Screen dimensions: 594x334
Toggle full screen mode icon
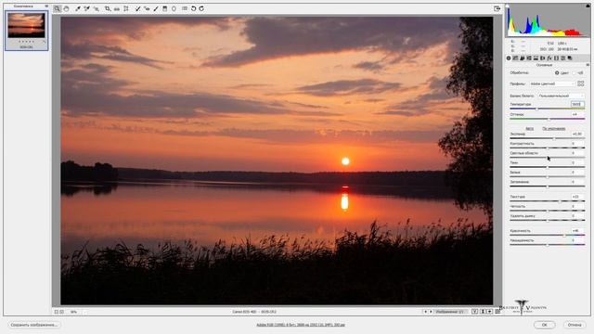pos(497,8)
